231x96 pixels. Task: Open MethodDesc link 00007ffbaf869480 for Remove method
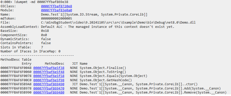pos(49,92)
